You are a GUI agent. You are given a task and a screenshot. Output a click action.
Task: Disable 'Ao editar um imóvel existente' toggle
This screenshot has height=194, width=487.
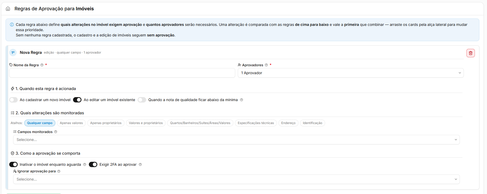click(x=77, y=100)
